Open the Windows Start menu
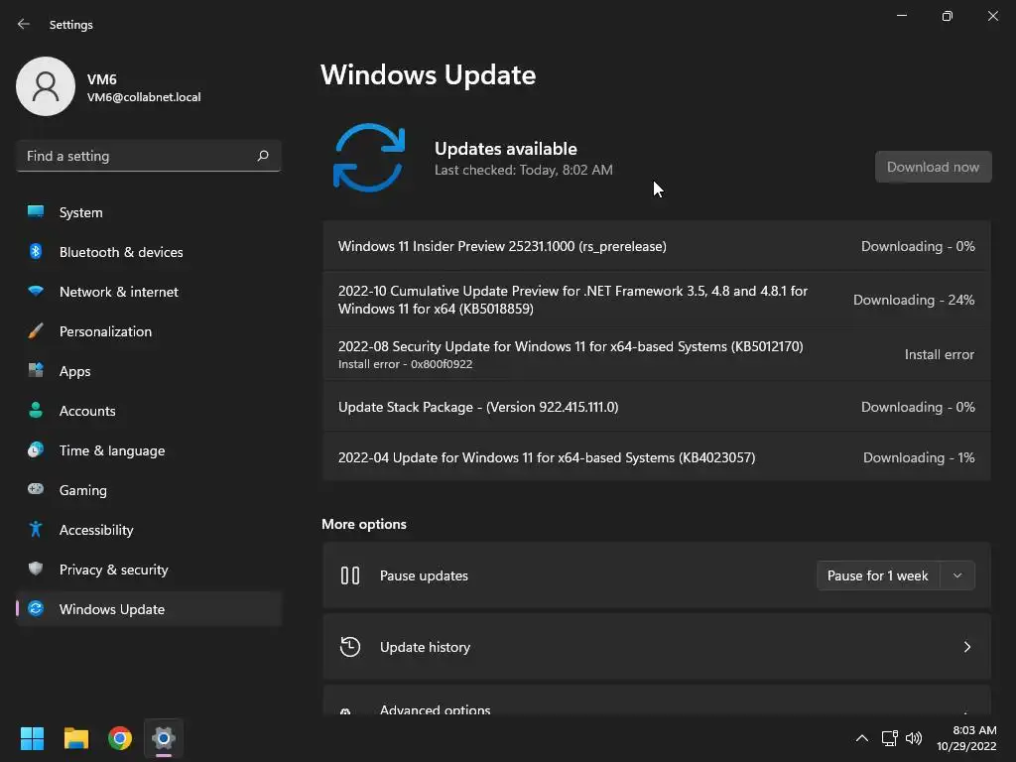Image resolution: width=1016 pixels, height=762 pixels. tap(32, 738)
